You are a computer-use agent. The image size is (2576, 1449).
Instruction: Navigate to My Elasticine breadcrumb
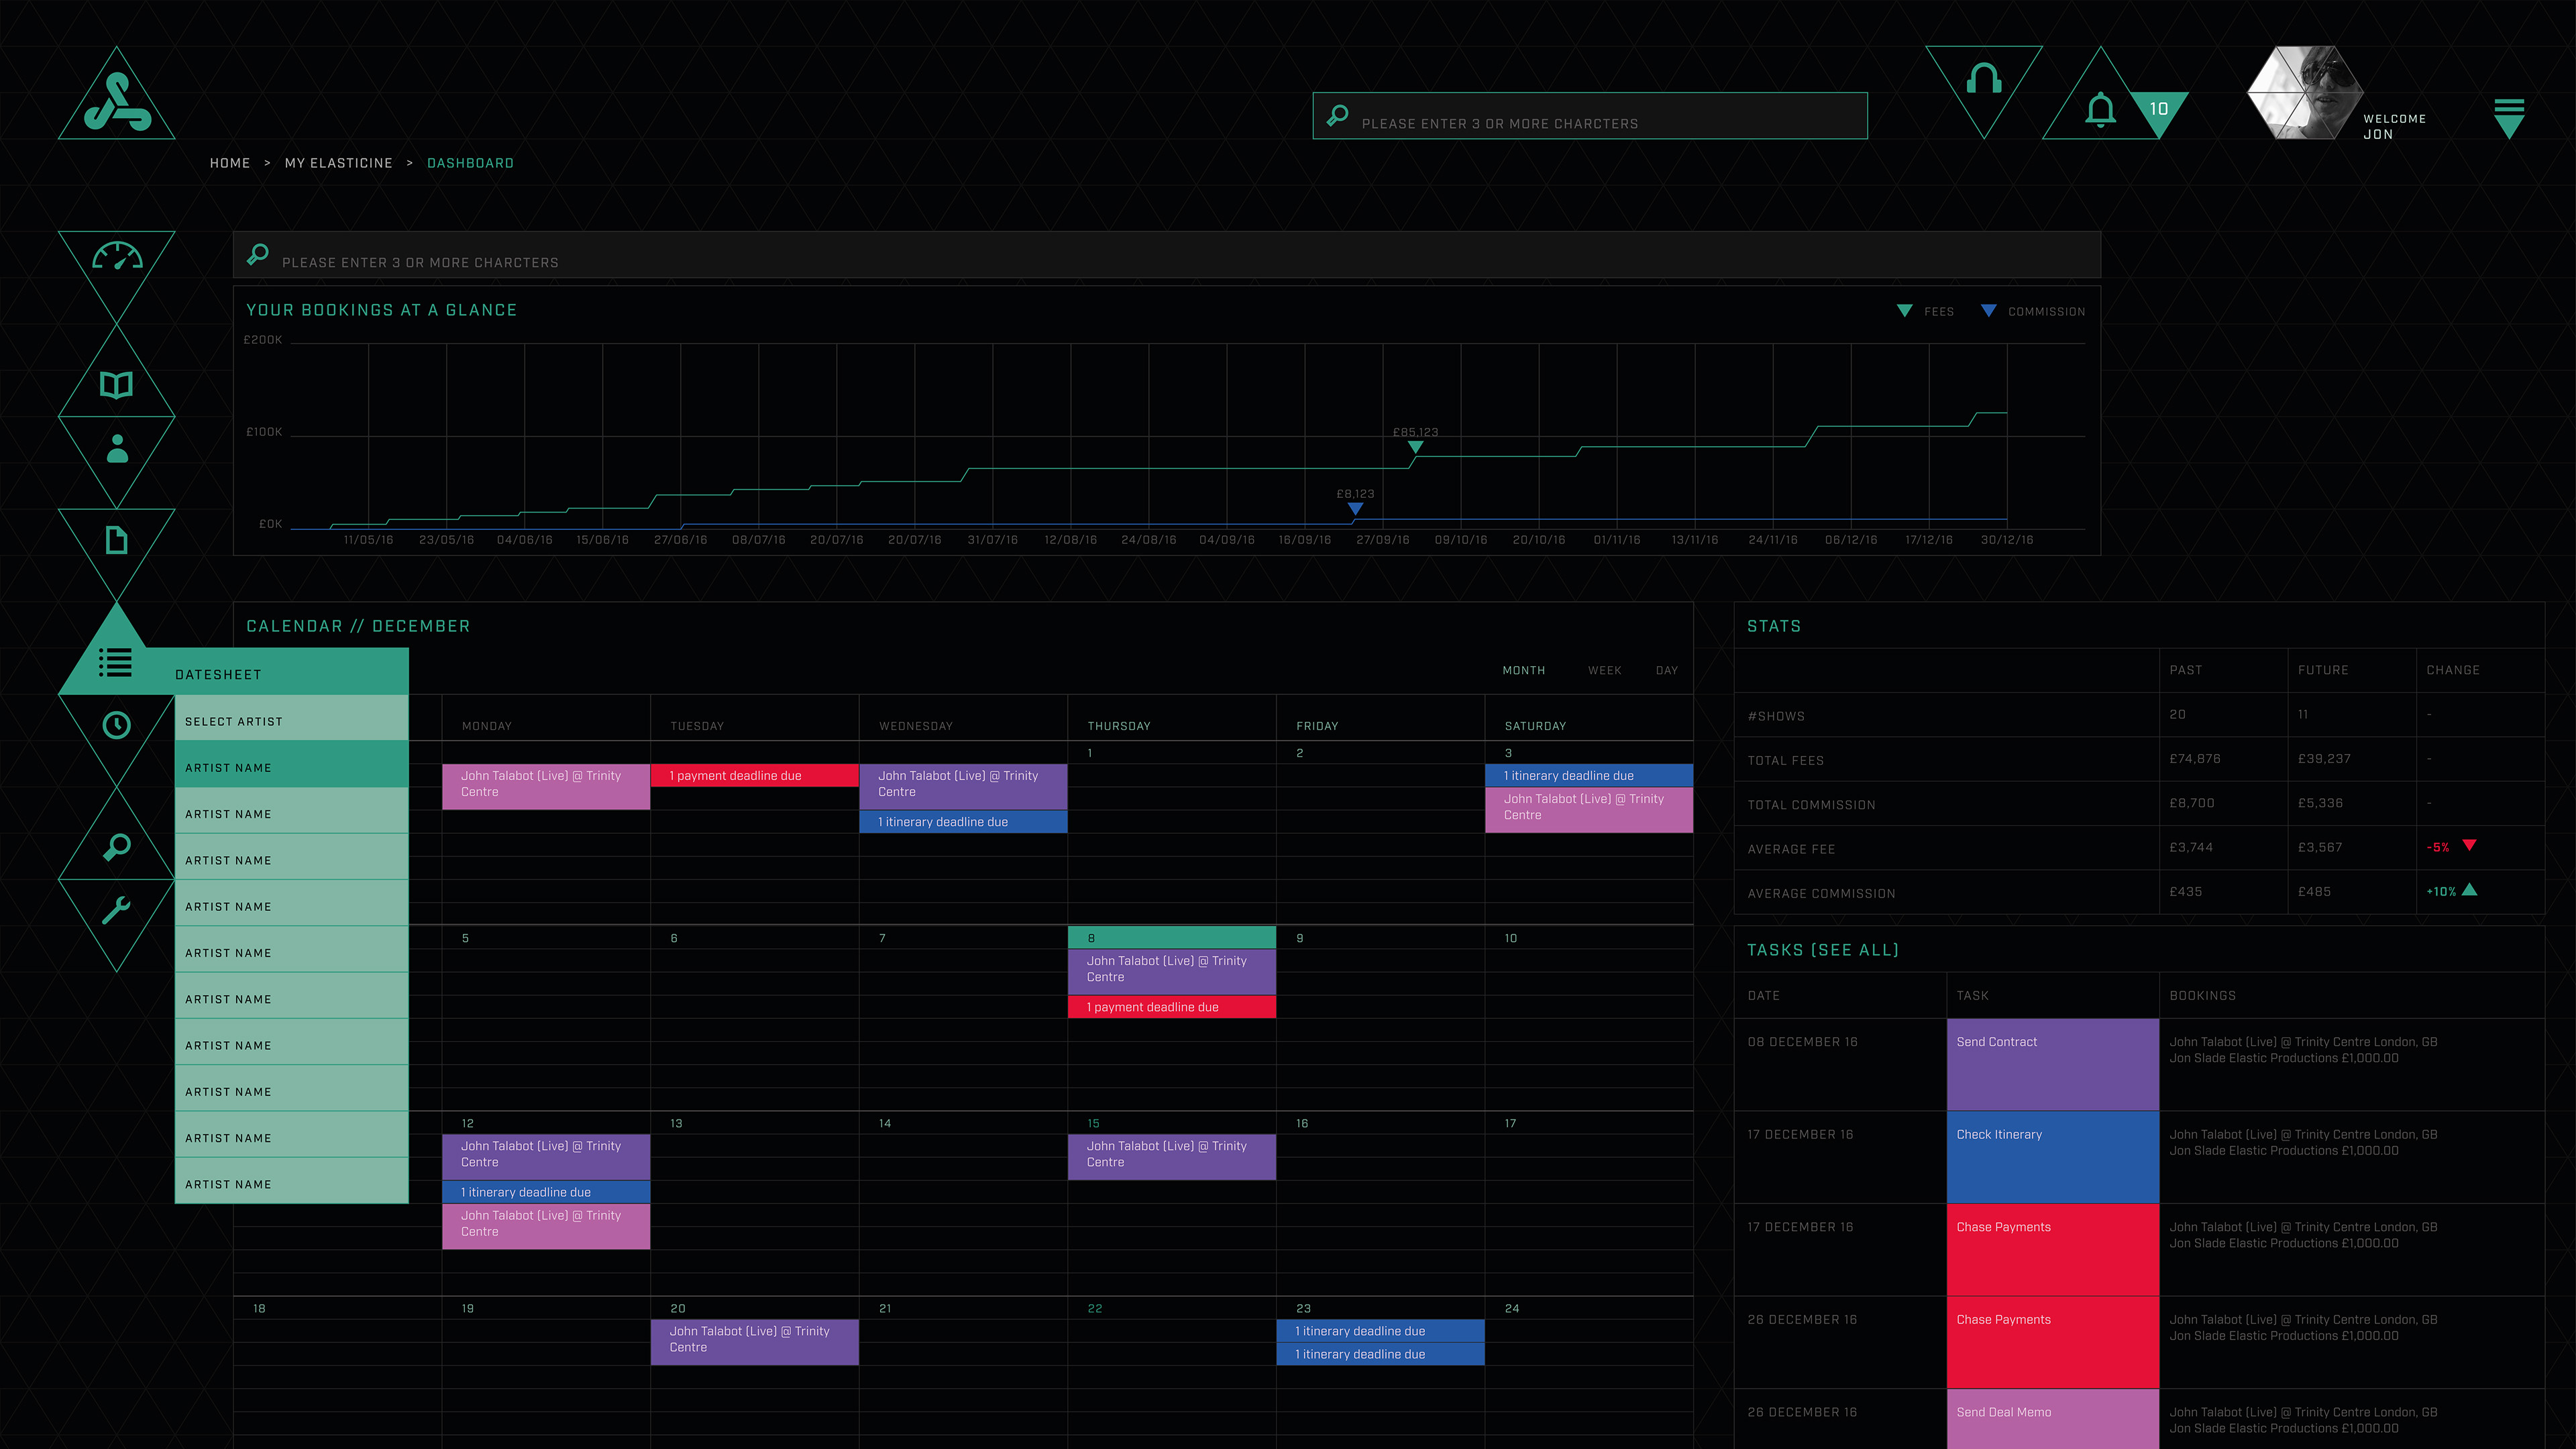pos(338,163)
